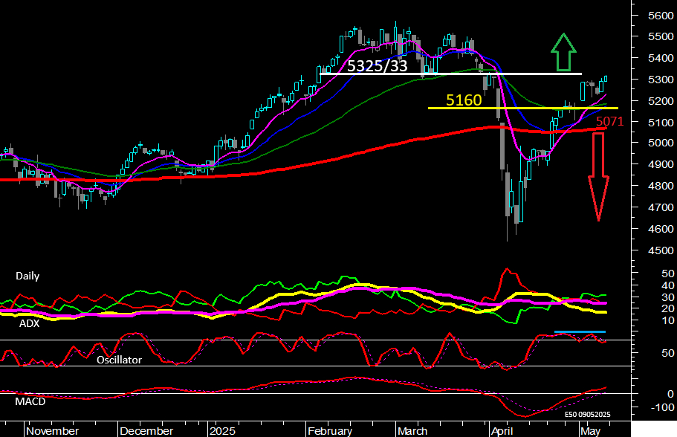The image size is (677, 437).
Task: Click the E50 09052025 chart stamp
Action: [588, 415]
